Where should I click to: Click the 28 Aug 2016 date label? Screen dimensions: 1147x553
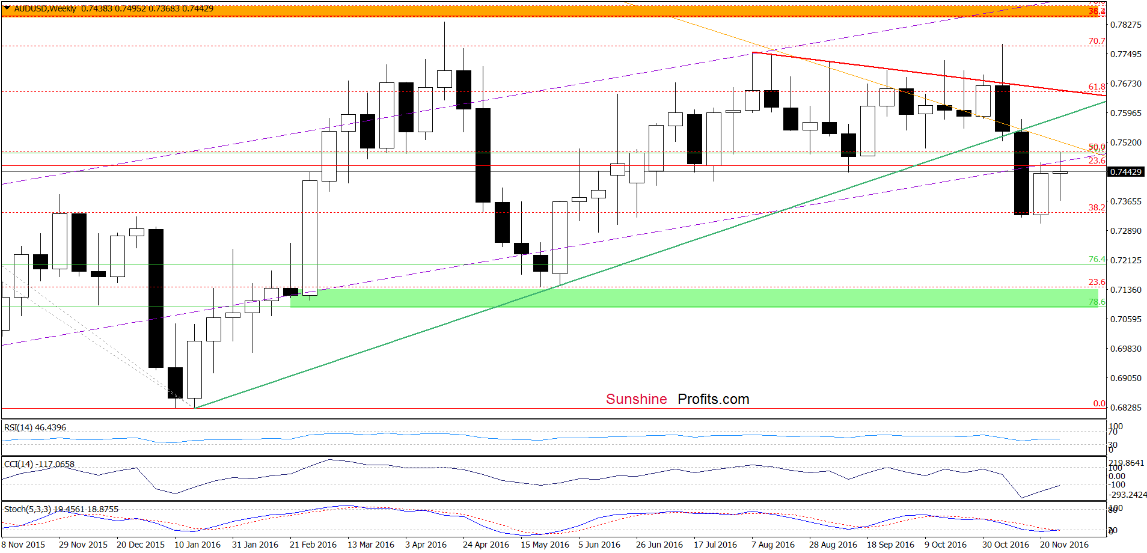tap(833, 545)
